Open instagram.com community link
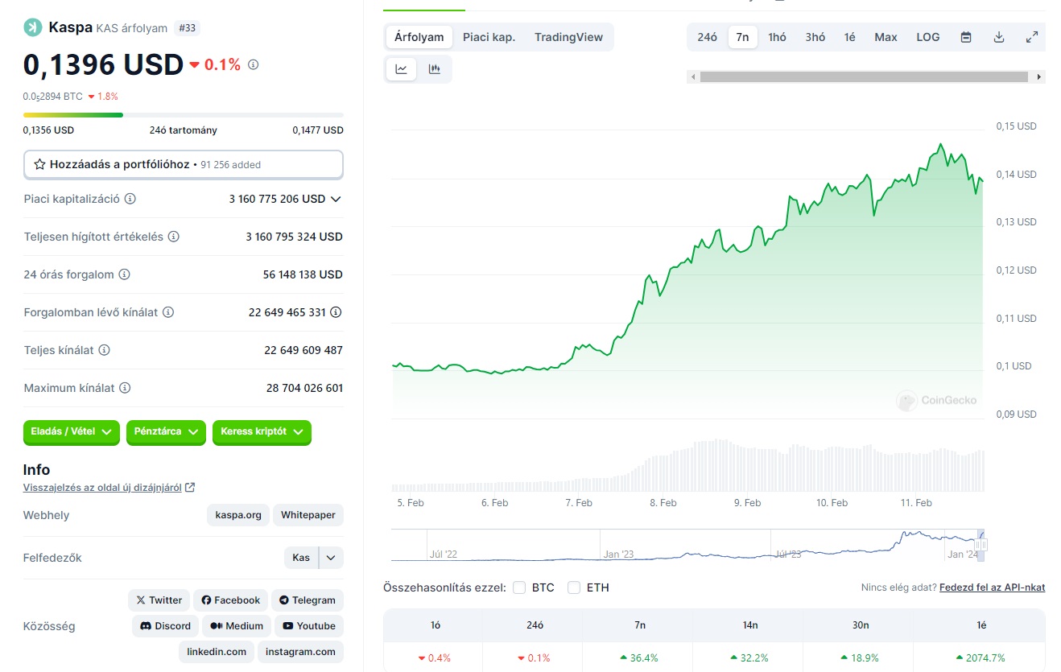The image size is (1061, 672). click(x=300, y=652)
